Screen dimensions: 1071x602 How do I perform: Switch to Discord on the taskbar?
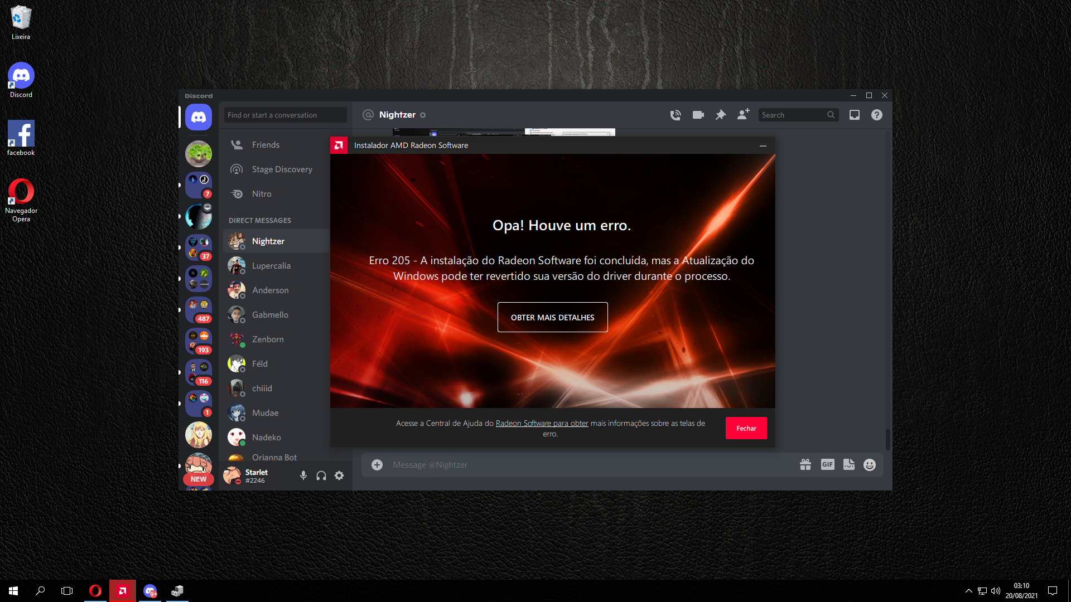coord(150,591)
